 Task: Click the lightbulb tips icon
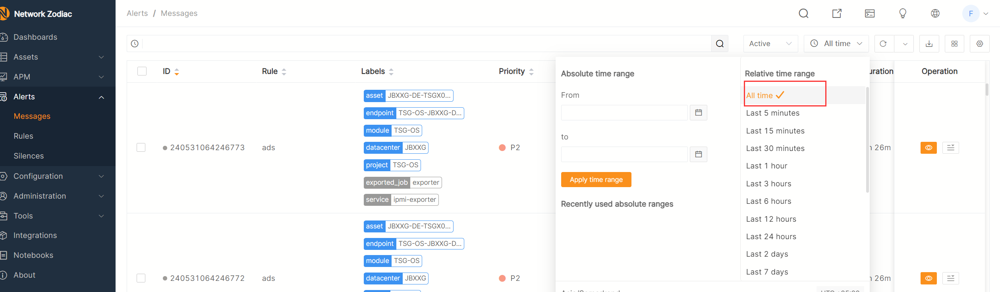(x=902, y=14)
